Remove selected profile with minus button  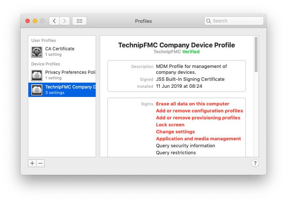click(40, 163)
